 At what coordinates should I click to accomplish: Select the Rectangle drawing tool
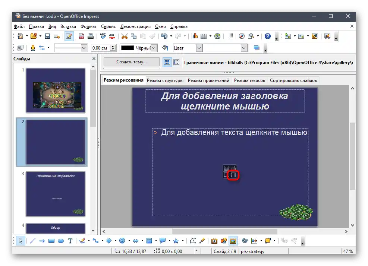[x=51, y=241]
